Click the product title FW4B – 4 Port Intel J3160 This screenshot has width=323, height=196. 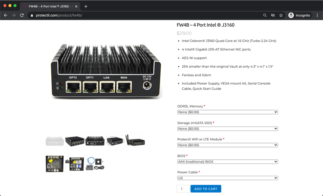coord(206,25)
